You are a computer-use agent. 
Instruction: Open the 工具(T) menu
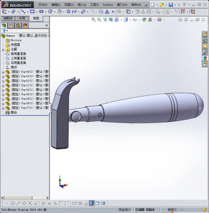click(94, 5)
